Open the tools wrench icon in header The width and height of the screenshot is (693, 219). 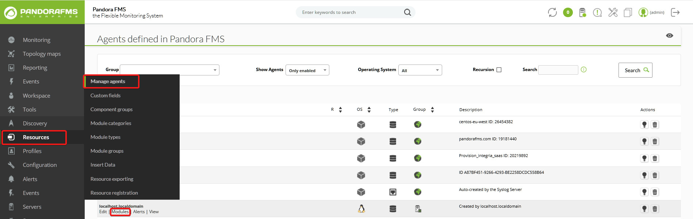[613, 12]
